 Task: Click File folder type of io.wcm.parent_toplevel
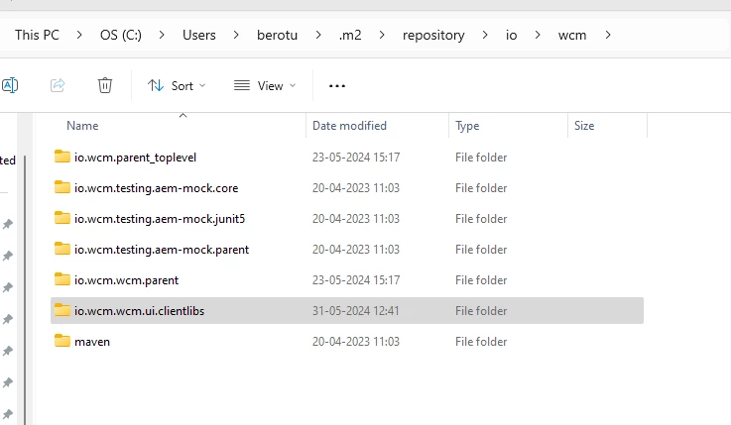(x=481, y=158)
